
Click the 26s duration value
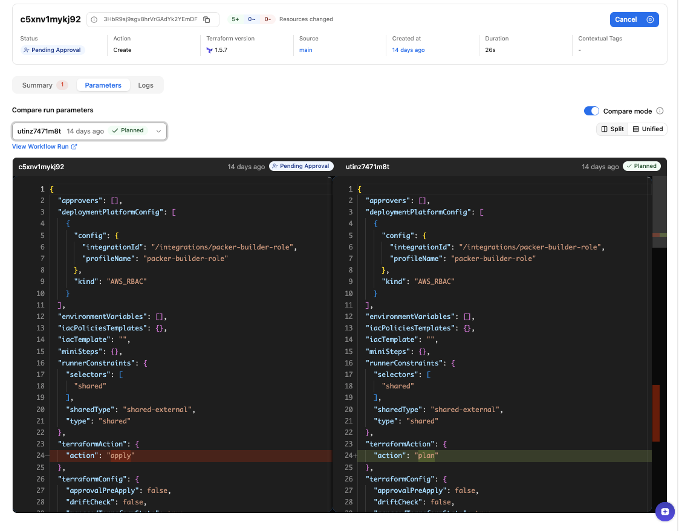coord(490,50)
